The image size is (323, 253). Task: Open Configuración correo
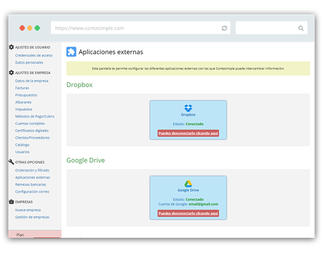[32, 192]
